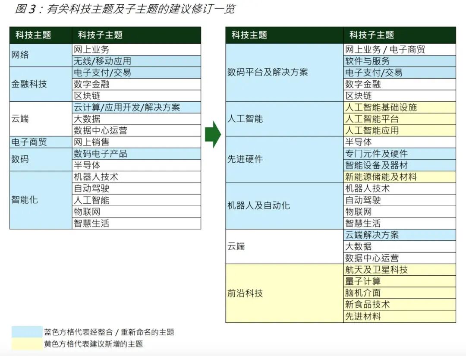Select the 量子计算 cell

coord(400,281)
